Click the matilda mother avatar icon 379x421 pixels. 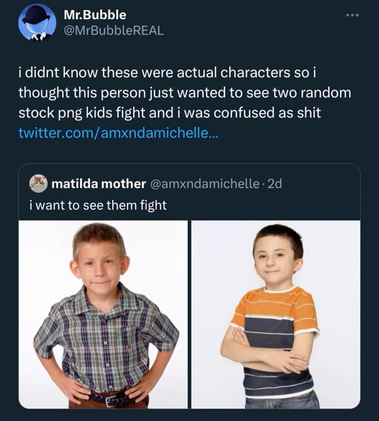point(39,183)
